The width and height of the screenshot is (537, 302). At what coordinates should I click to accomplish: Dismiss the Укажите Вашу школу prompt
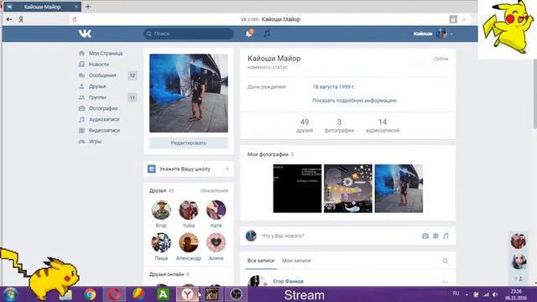point(227,169)
